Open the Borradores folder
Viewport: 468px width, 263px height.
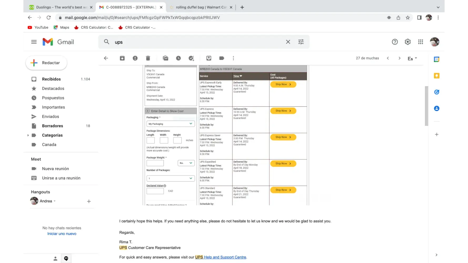(52, 126)
